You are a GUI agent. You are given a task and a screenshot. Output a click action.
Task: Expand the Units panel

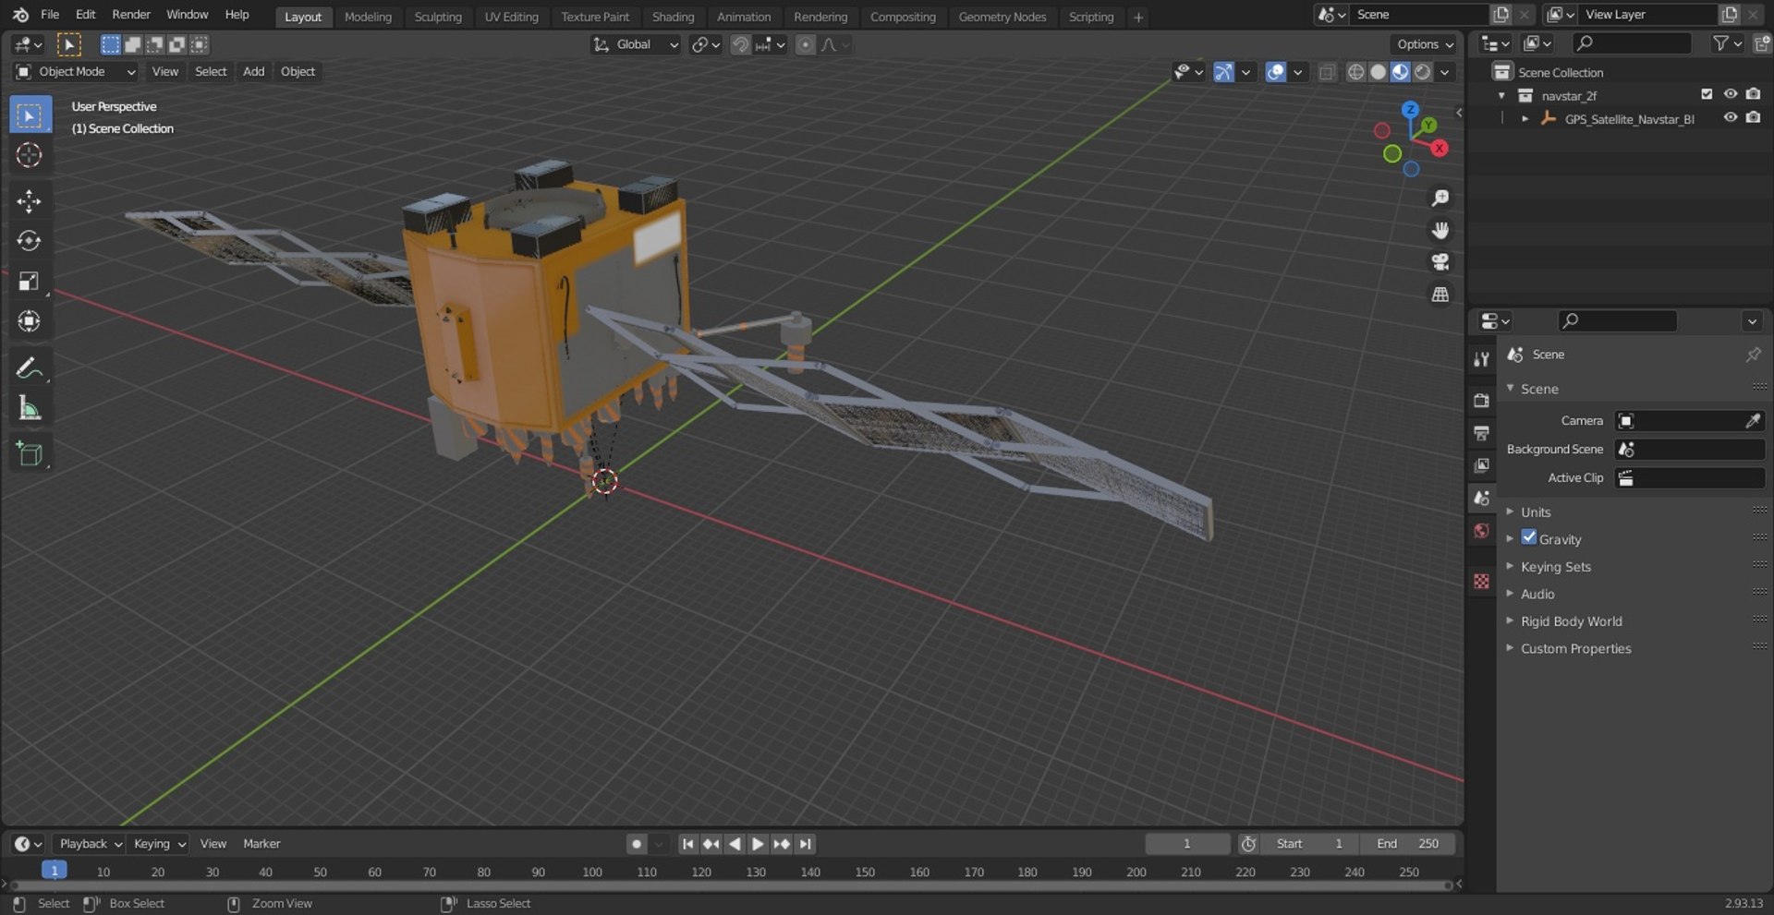click(x=1536, y=512)
